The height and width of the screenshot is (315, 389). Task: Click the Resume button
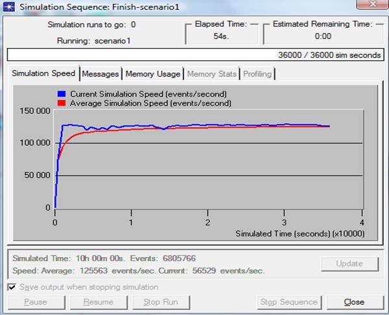tap(99, 302)
